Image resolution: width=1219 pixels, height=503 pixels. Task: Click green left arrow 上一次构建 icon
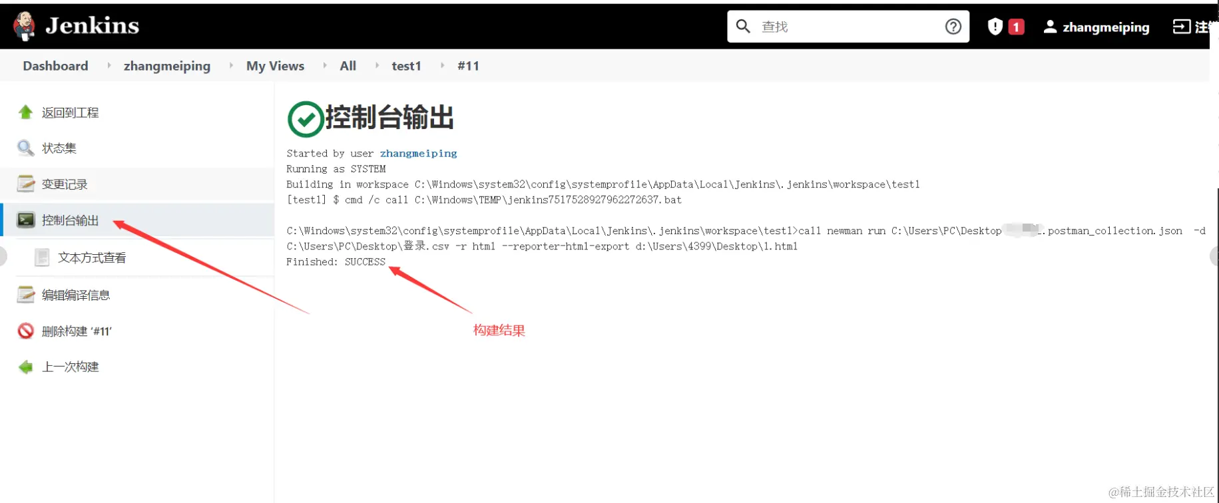coord(25,367)
